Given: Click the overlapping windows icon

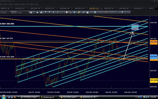Looking at the screenshot, I should point(87,12).
